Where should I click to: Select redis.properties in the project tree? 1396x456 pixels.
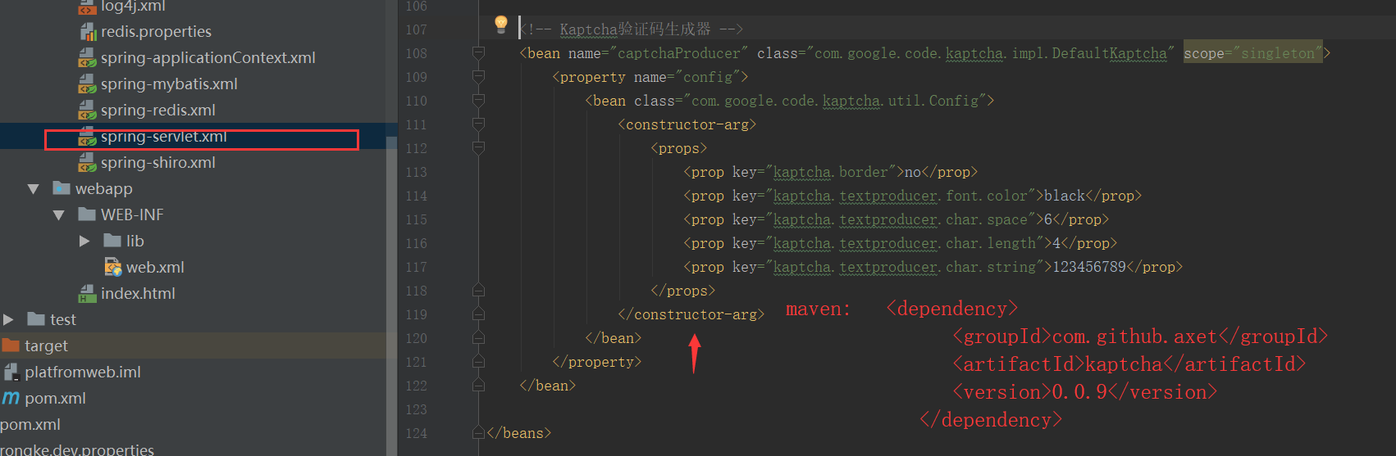[x=156, y=32]
